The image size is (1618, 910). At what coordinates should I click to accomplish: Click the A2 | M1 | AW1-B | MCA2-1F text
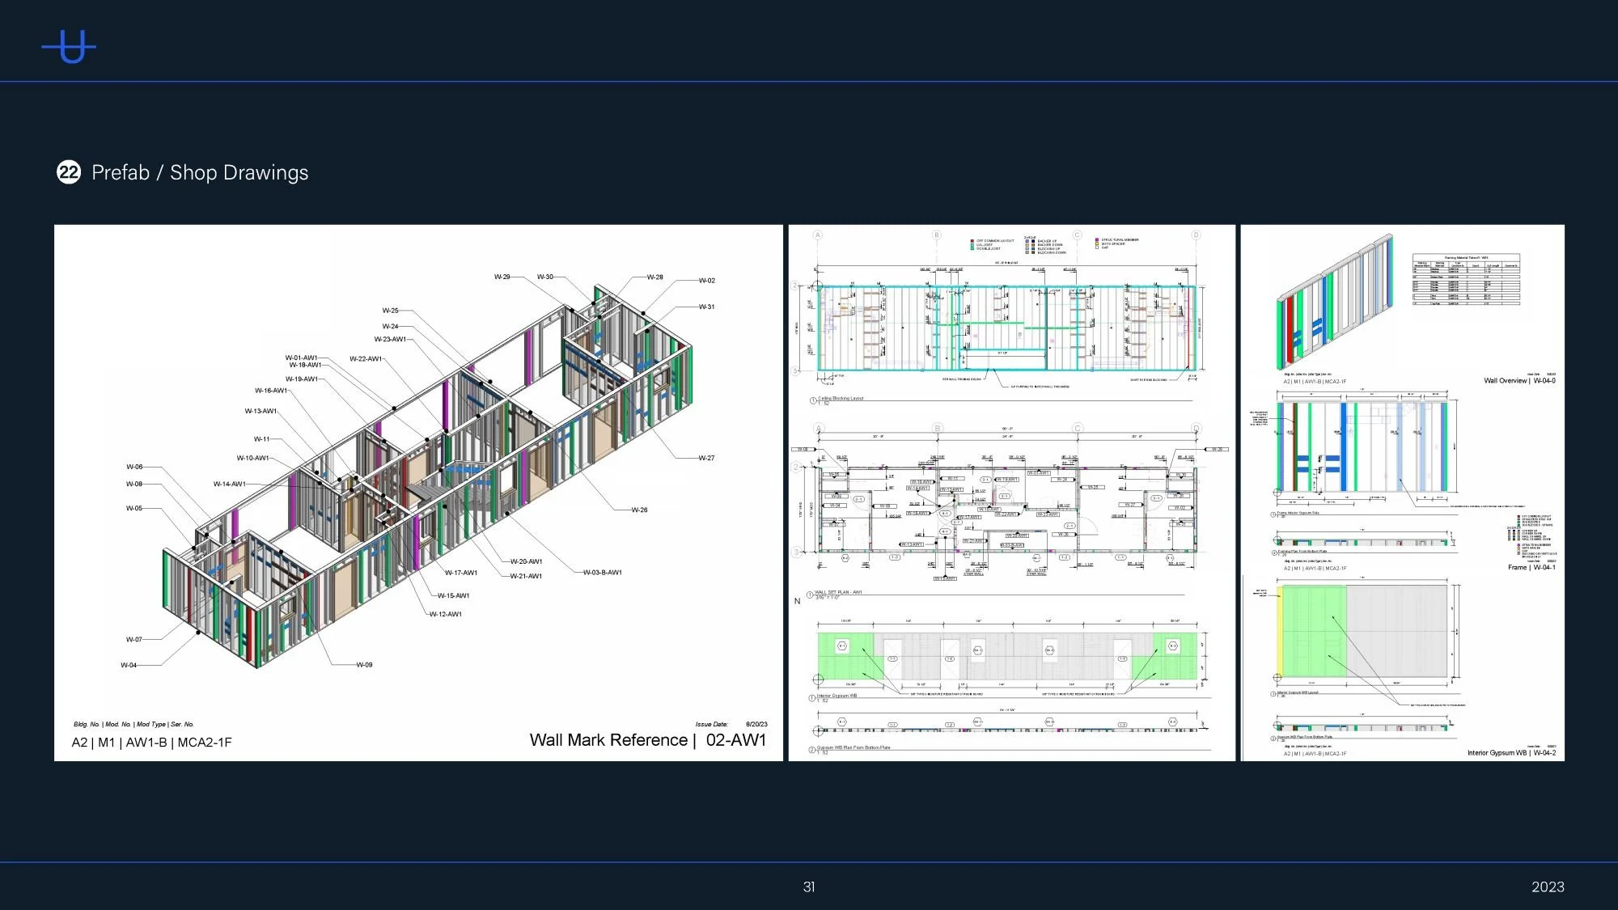click(x=151, y=743)
